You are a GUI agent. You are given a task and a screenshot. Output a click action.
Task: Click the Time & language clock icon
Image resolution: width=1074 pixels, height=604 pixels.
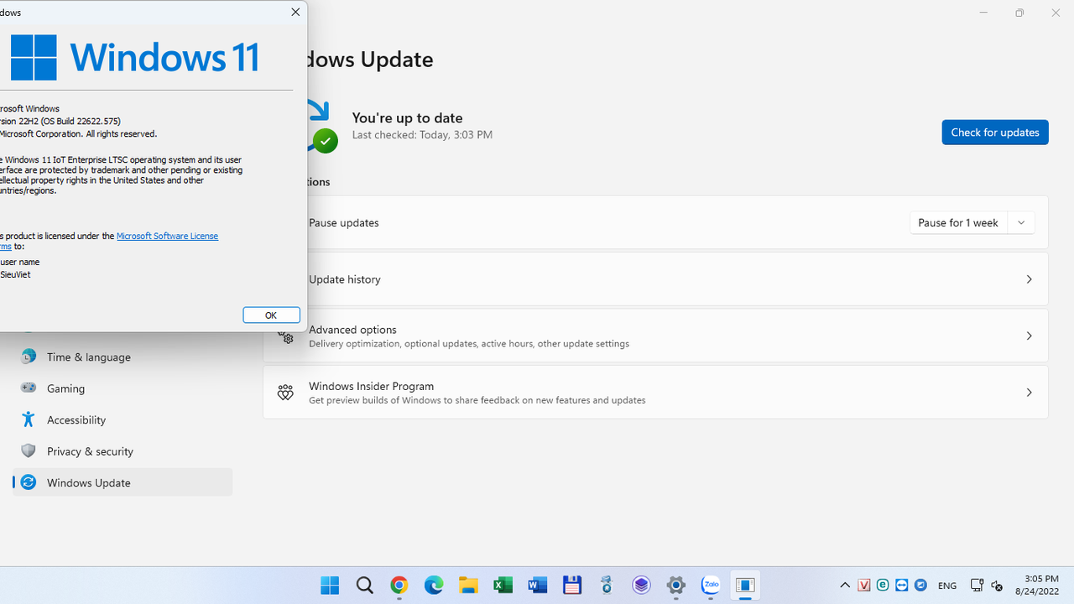coord(29,357)
